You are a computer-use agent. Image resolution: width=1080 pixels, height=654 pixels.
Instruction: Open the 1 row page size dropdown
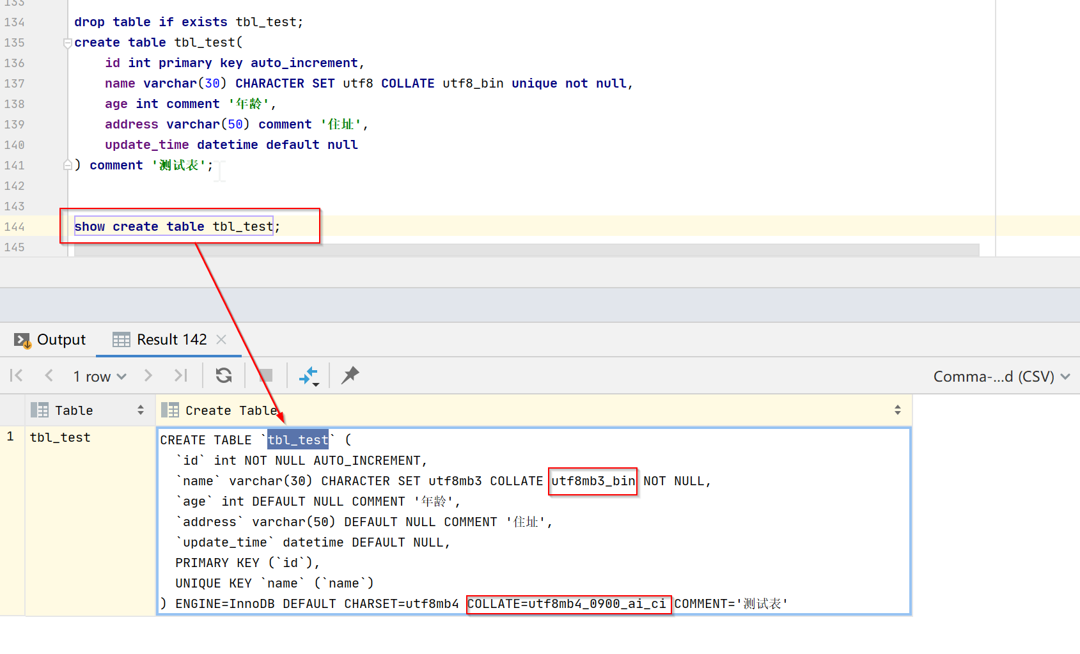pyautogui.click(x=100, y=377)
